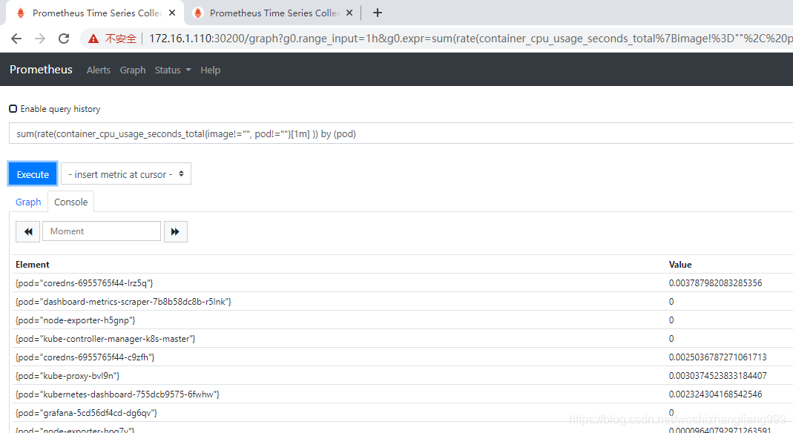Select the grafana-5cd56df4cd-dg6qv pod row

[403, 413]
